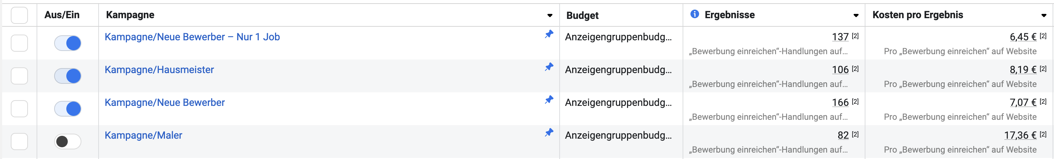1054x159 pixels.
Task: Enable the Kampagne/Maler campaign toggle
Action: (x=68, y=142)
